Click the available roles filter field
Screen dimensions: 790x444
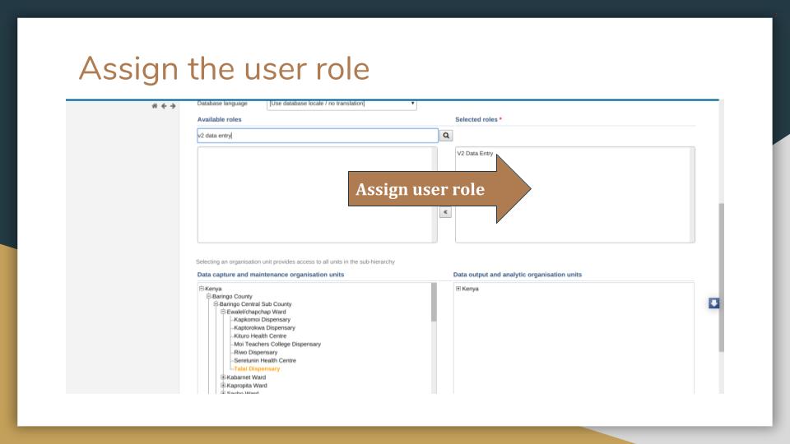(318, 136)
